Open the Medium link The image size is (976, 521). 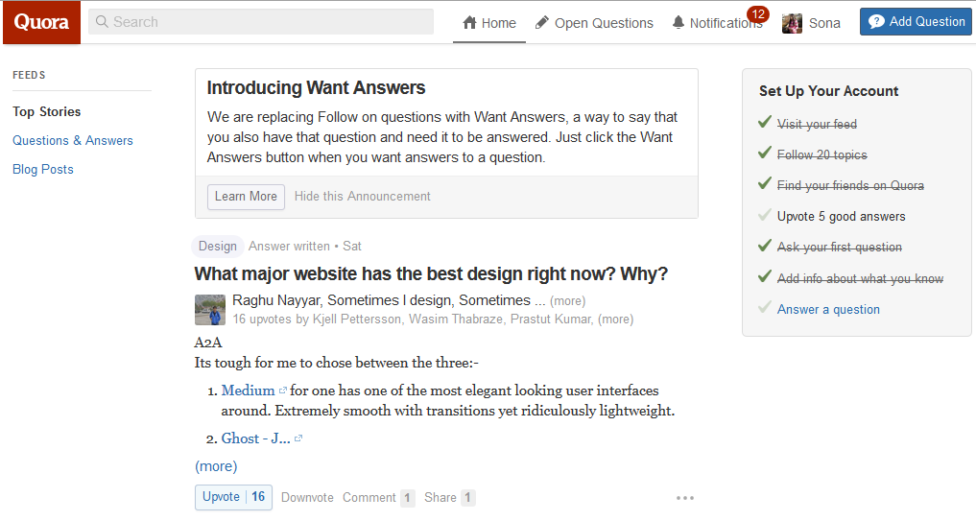[248, 391]
